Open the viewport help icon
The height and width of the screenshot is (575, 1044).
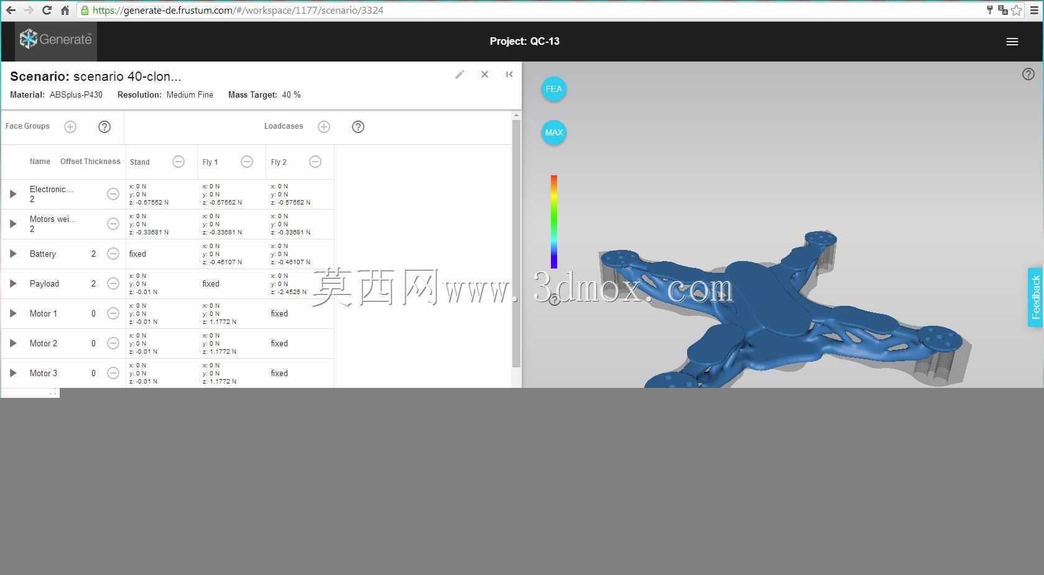pyautogui.click(x=1028, y=74)
